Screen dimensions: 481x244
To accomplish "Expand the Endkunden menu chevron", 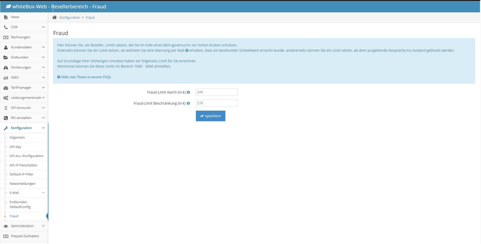I will (x=43, y=57).
